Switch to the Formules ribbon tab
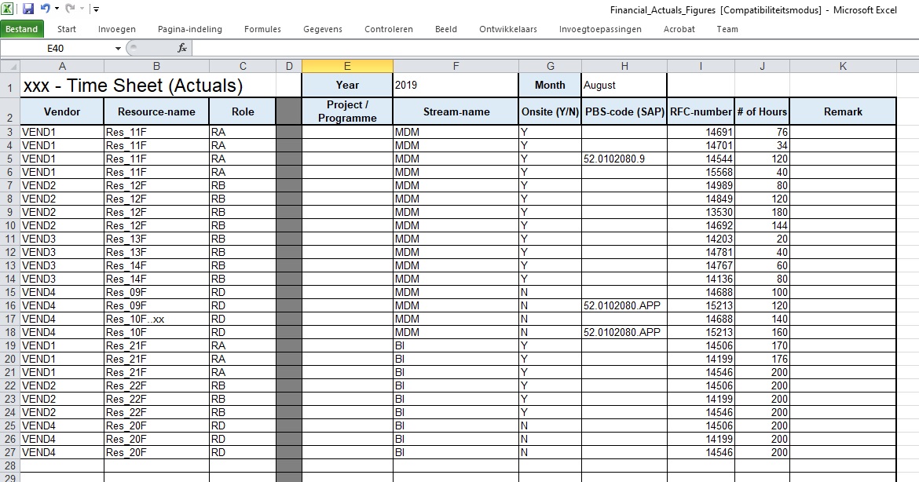The image size is (919, 482). tap(262, 29)
